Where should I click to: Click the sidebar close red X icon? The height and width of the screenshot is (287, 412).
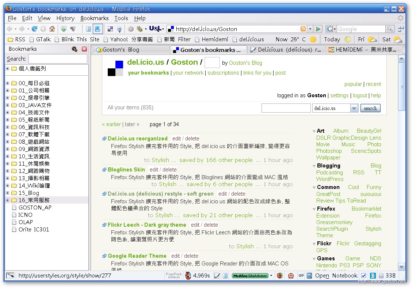click(84, 49)
